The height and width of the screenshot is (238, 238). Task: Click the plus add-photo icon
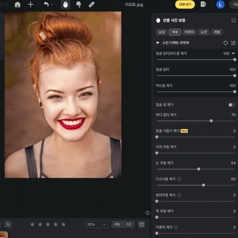coord(30,4)
